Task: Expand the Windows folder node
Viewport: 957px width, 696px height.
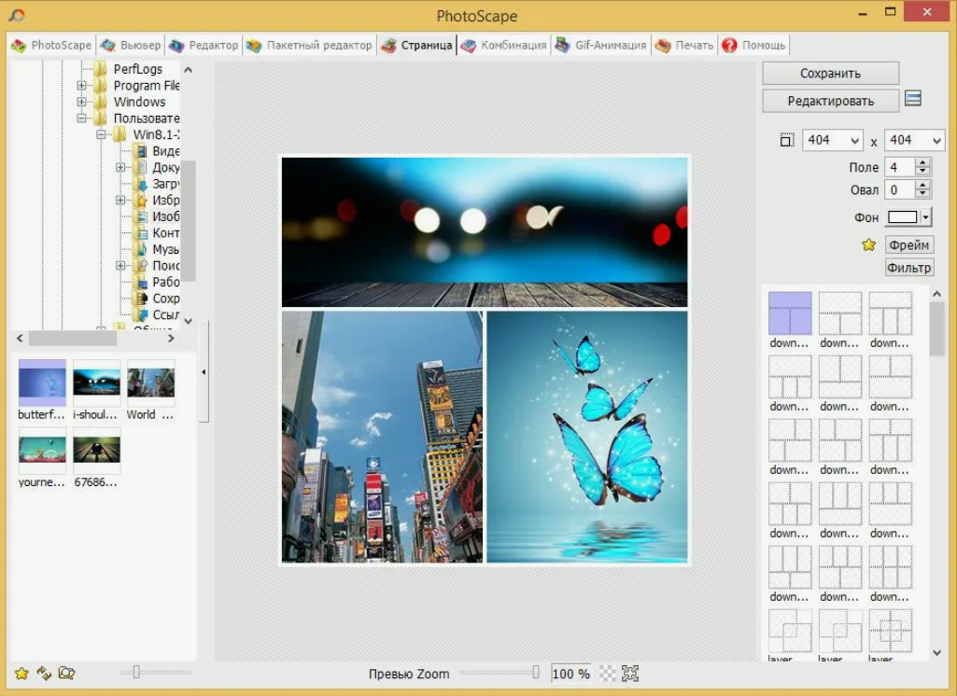Action: tap(81, 102)
